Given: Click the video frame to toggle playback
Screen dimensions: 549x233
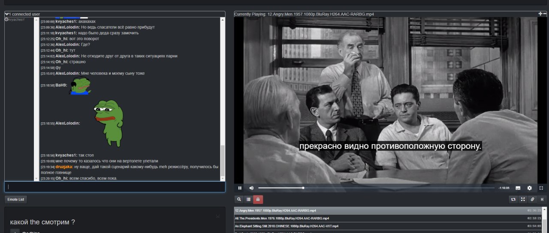Looking at the screenshot, I should (390, 100).
